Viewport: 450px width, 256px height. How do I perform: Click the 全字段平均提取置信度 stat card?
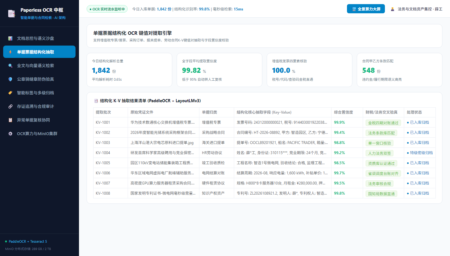pos(219,70)
